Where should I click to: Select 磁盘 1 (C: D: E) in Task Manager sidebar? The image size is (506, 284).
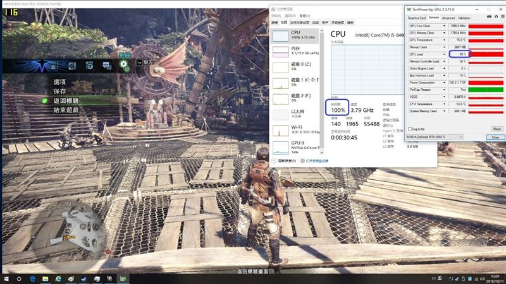(295, 83)
